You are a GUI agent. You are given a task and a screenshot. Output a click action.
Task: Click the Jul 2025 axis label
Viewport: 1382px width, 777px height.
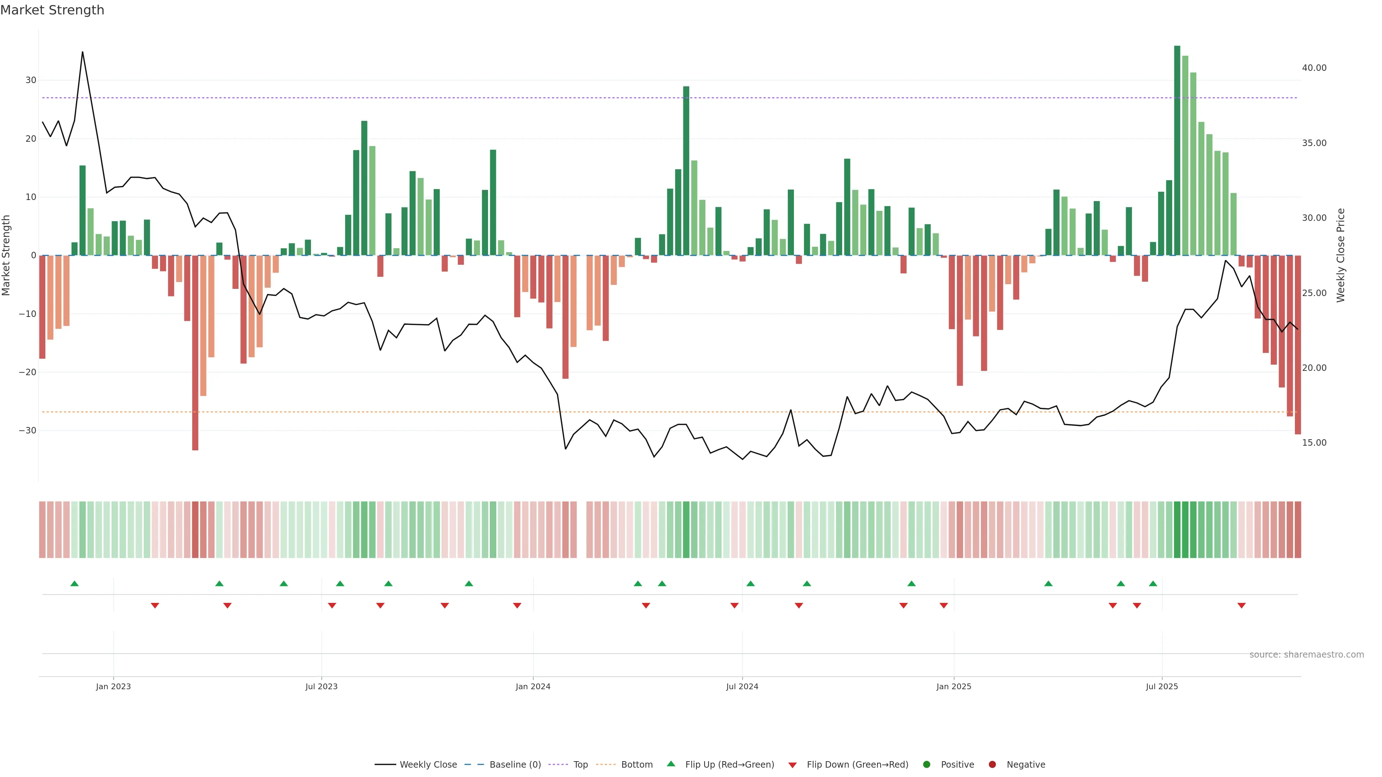(x=1162, y=686)
